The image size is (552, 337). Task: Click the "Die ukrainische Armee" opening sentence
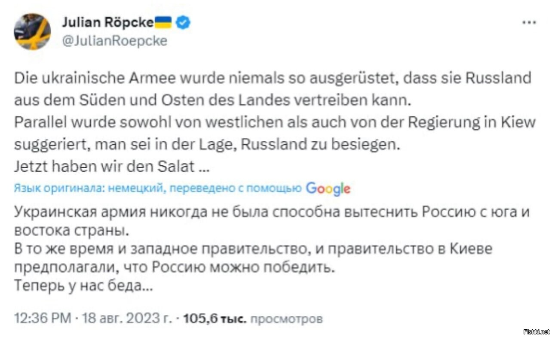273,78
